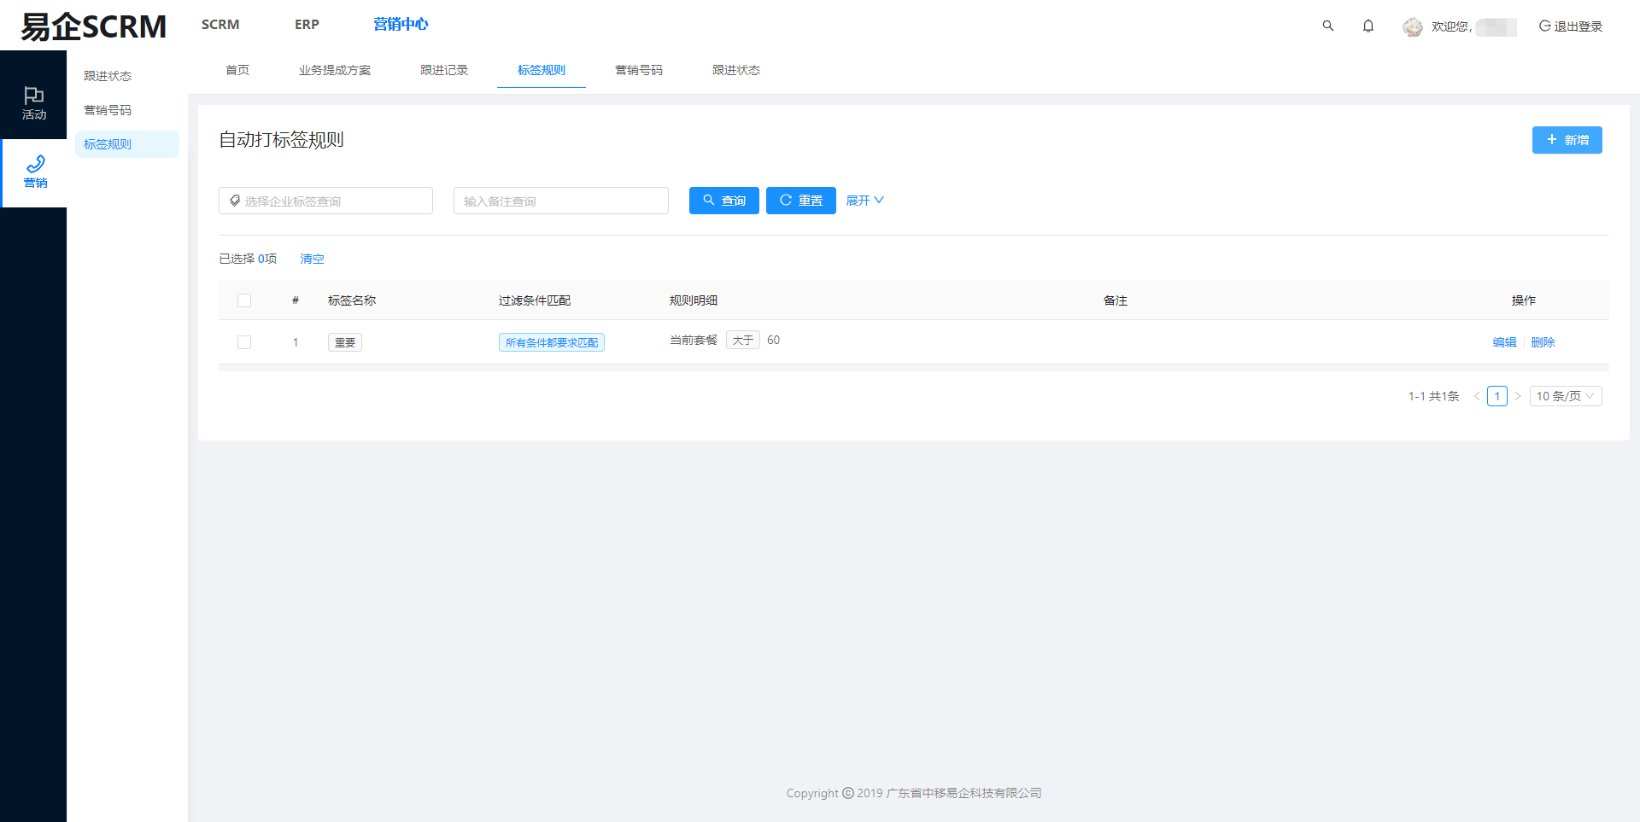Click the 易企SCRM logo
The height and width of the screenshot is (822, 1640).
[93, 26]
